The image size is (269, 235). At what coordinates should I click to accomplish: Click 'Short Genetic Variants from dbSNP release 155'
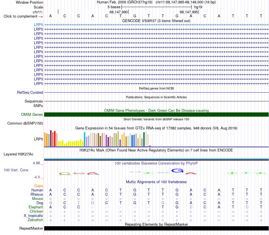(156, 119)
